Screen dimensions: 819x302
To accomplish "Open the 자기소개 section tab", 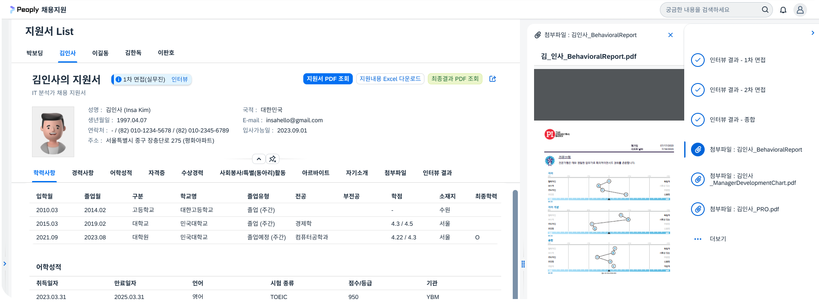I will pos(357,173).
